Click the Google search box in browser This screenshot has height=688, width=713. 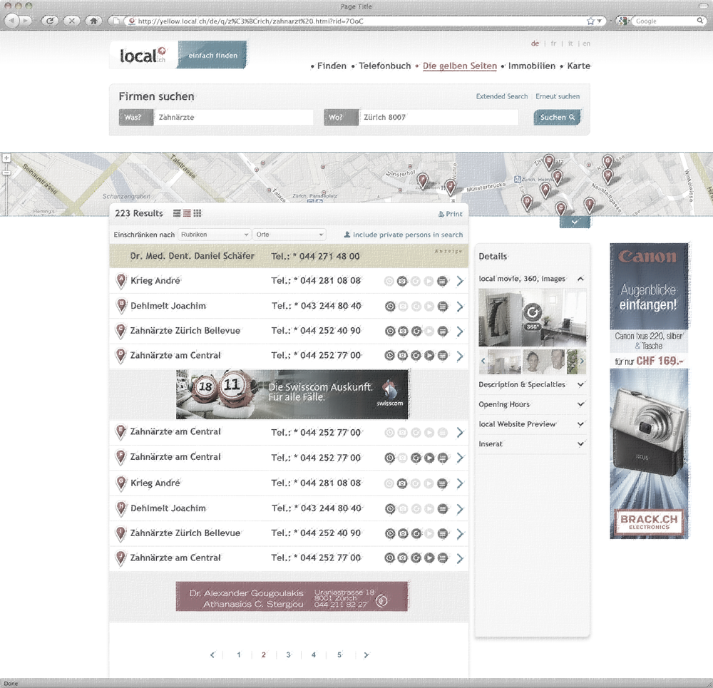point(665,21)
